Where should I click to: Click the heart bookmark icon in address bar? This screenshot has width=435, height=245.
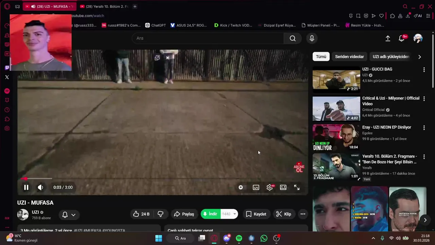point(381,16)
